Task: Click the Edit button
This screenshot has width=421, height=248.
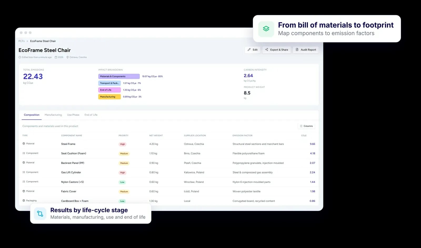Action: pyautogui.click(x=252, y=50)
